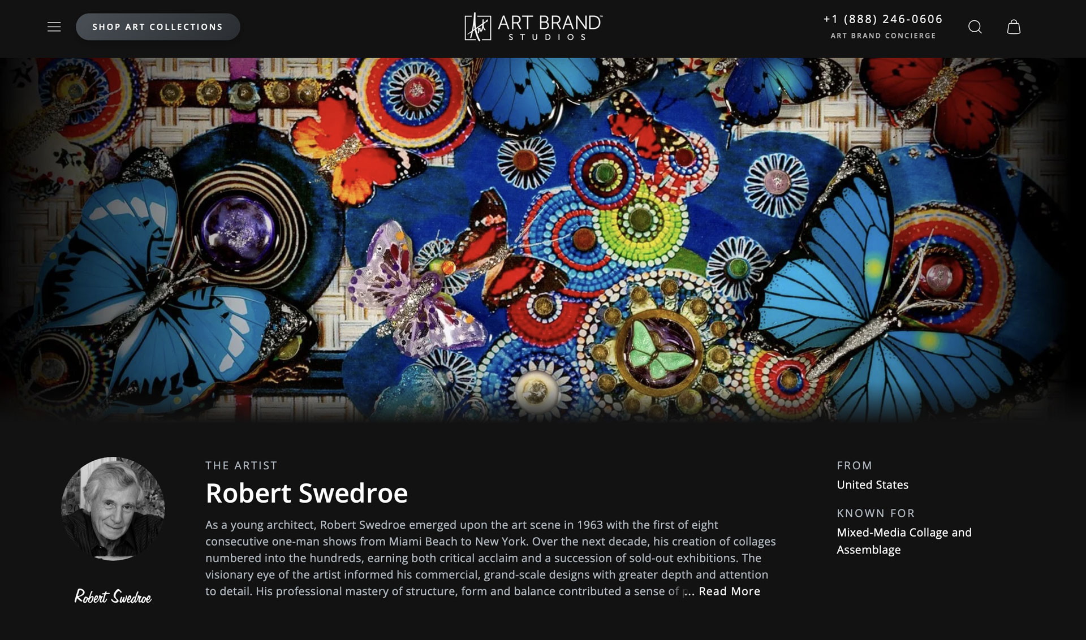This screenshot has height=640, width=1086.
Task: Click the Art Brand Studios logo
Action: pyautogui.click(x=533, y=27)
